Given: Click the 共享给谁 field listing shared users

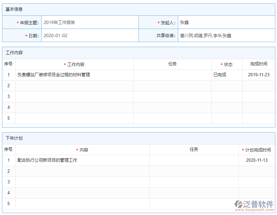Looking at the screenshot, I should 226,36.
